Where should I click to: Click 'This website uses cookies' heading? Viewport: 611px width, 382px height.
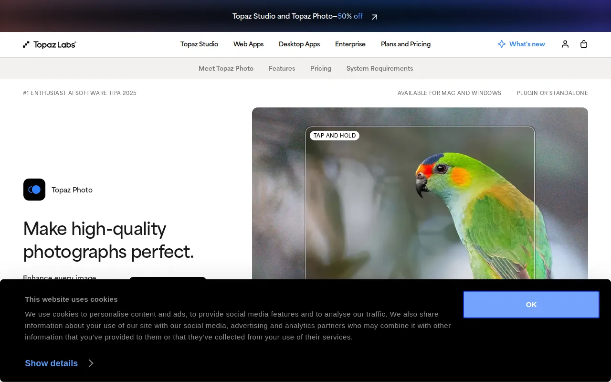pos(71,299)
